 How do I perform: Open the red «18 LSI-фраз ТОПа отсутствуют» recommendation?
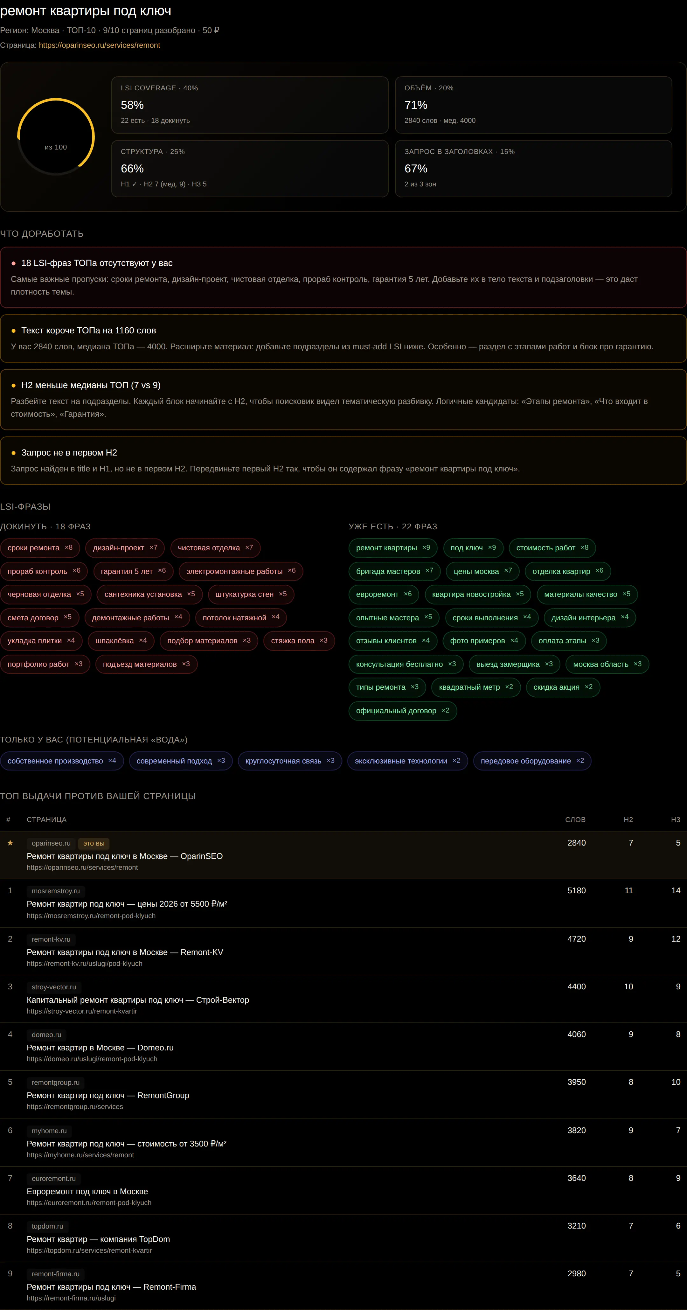[343, 277]
